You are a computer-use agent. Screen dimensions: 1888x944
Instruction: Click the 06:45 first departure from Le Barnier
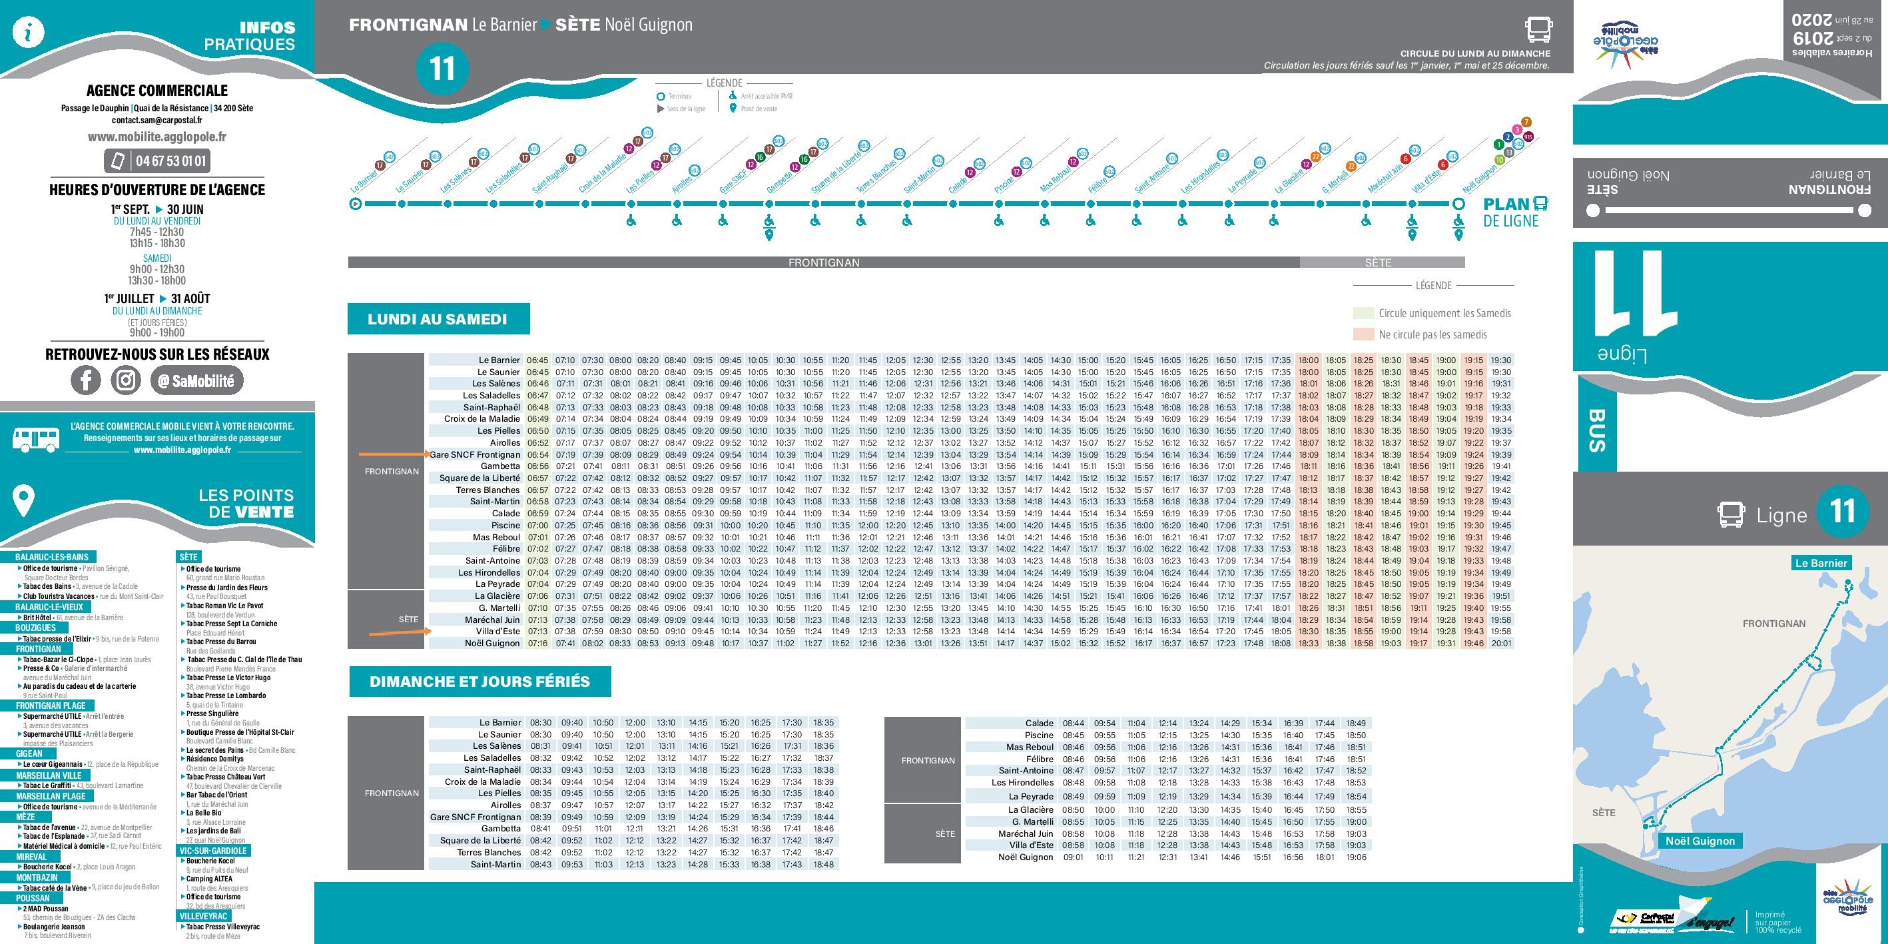(537, 360)
